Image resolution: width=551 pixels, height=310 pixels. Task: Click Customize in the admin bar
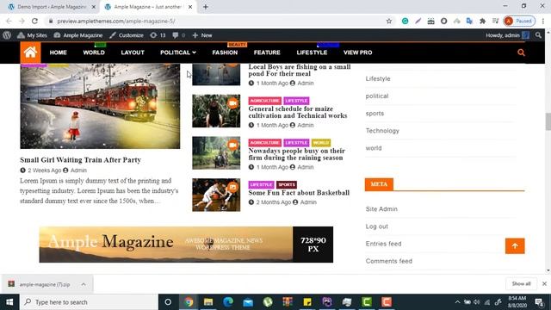pos(127,35)
